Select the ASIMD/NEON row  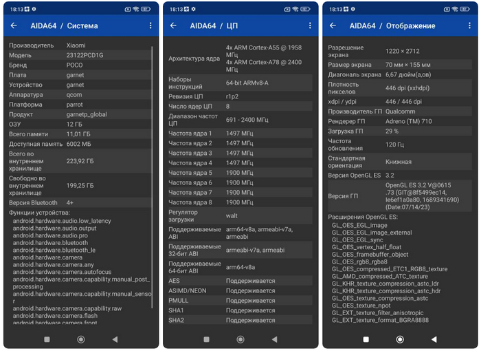pyautogui.click(x=240, y=290)
